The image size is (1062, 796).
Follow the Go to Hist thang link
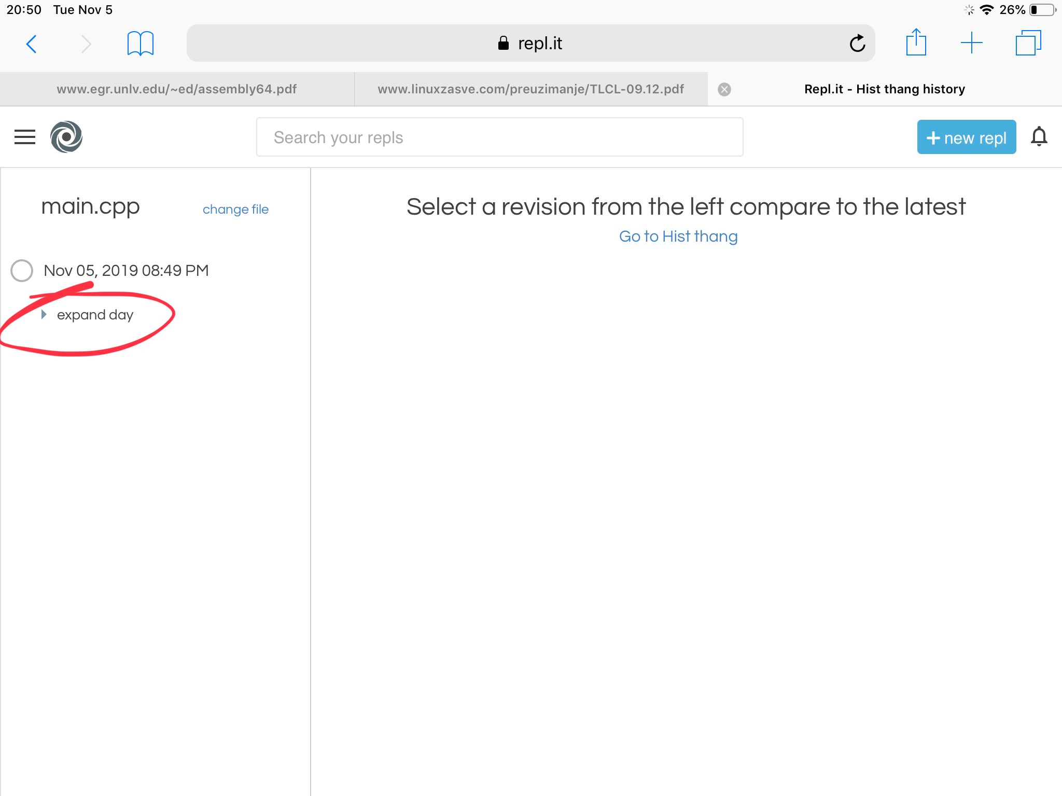tap(678, 236)
